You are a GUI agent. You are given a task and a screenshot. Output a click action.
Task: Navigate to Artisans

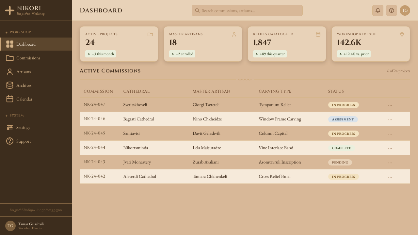36,71
